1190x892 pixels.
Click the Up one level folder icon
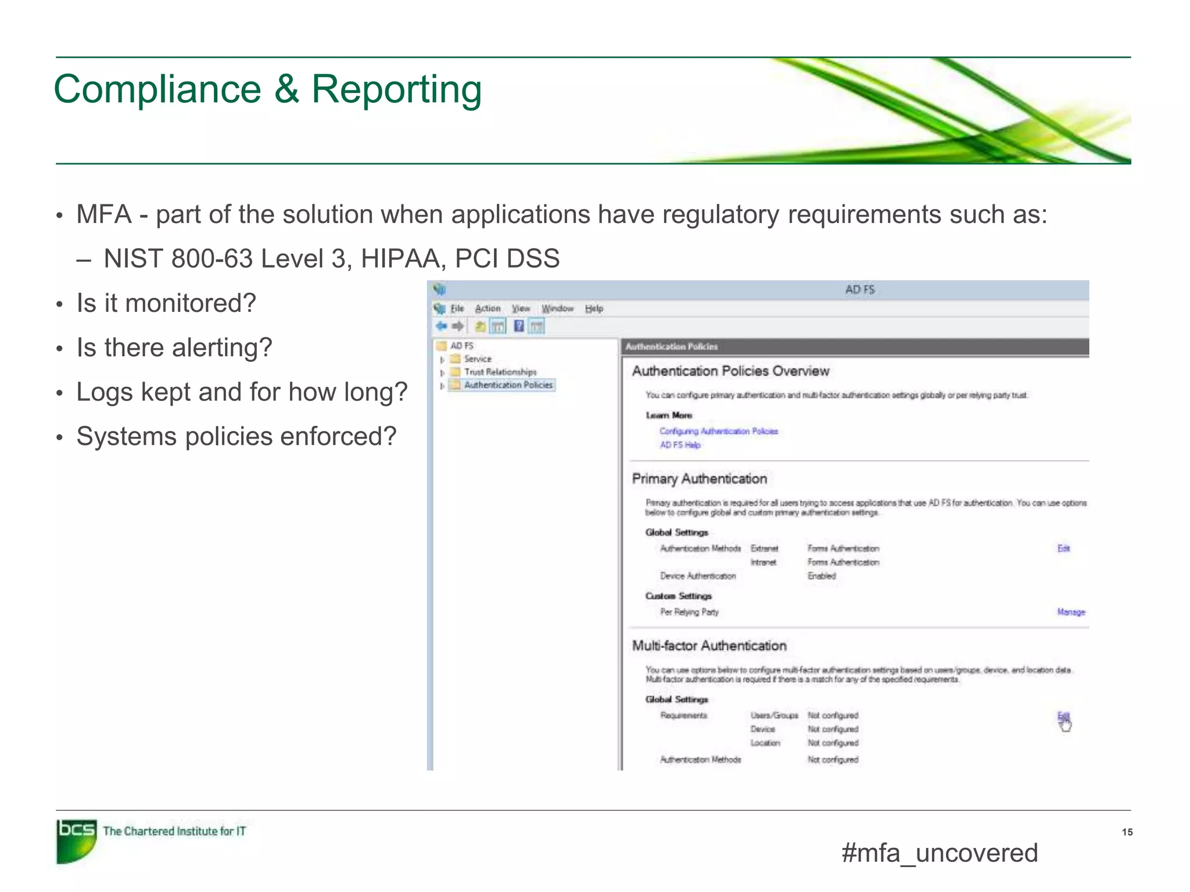tap(481, 326)
